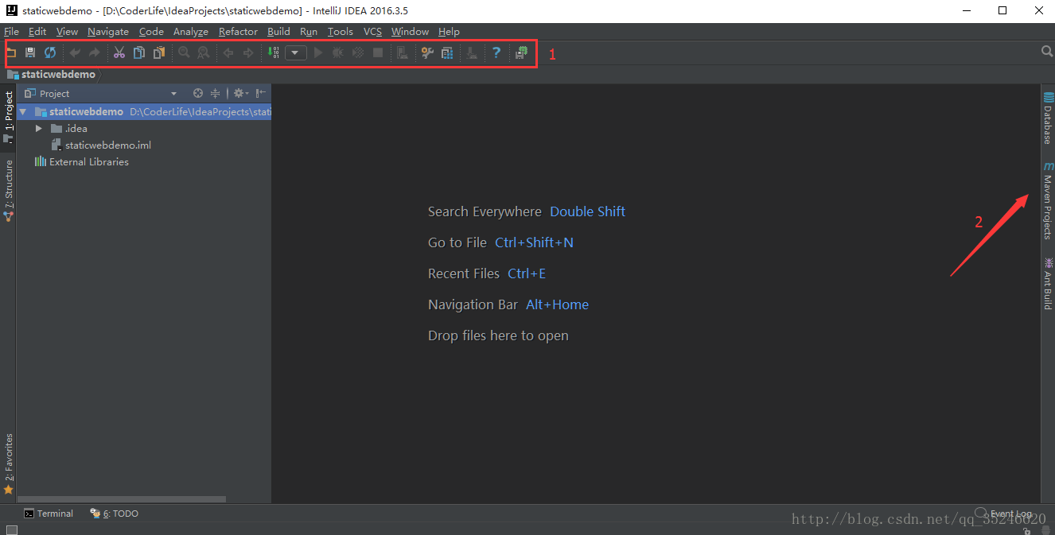Click the navigate Forward arrow
This screenshot has width=1055, height=535.
248,52
